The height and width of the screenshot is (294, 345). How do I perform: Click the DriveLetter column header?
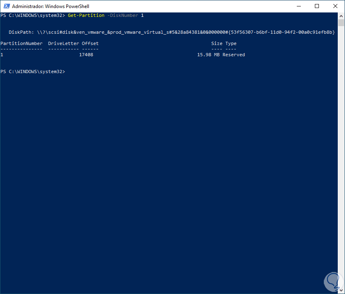tap(63, 43)
